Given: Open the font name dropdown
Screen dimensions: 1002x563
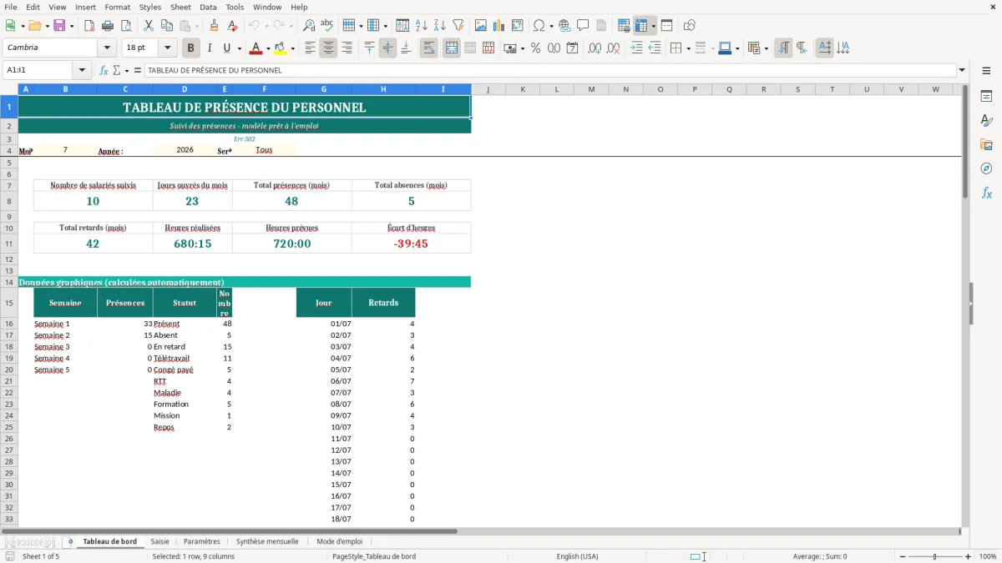Looking at the screenshot, I should tap(107, 48).
